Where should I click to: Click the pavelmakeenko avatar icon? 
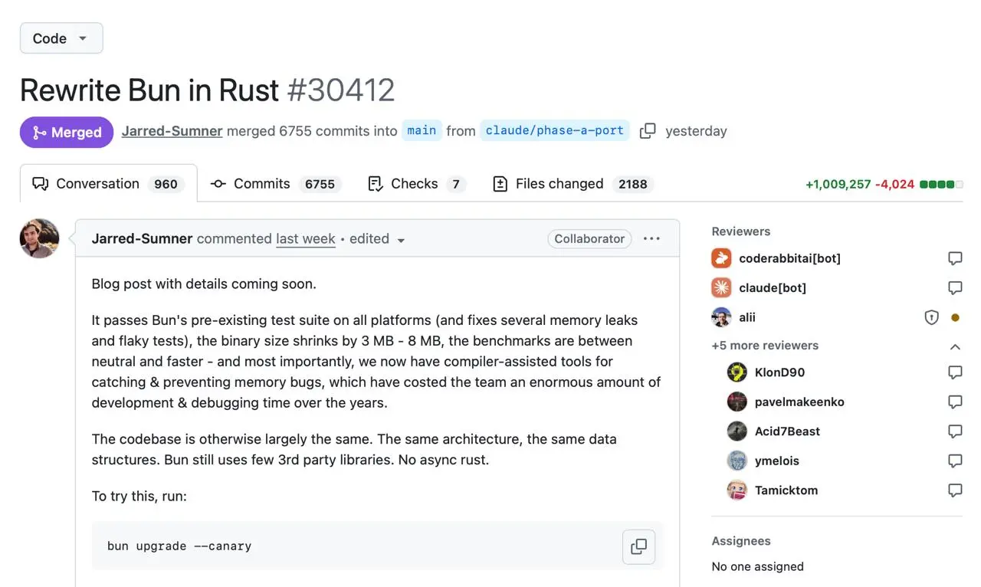click(x=737, y=402)
